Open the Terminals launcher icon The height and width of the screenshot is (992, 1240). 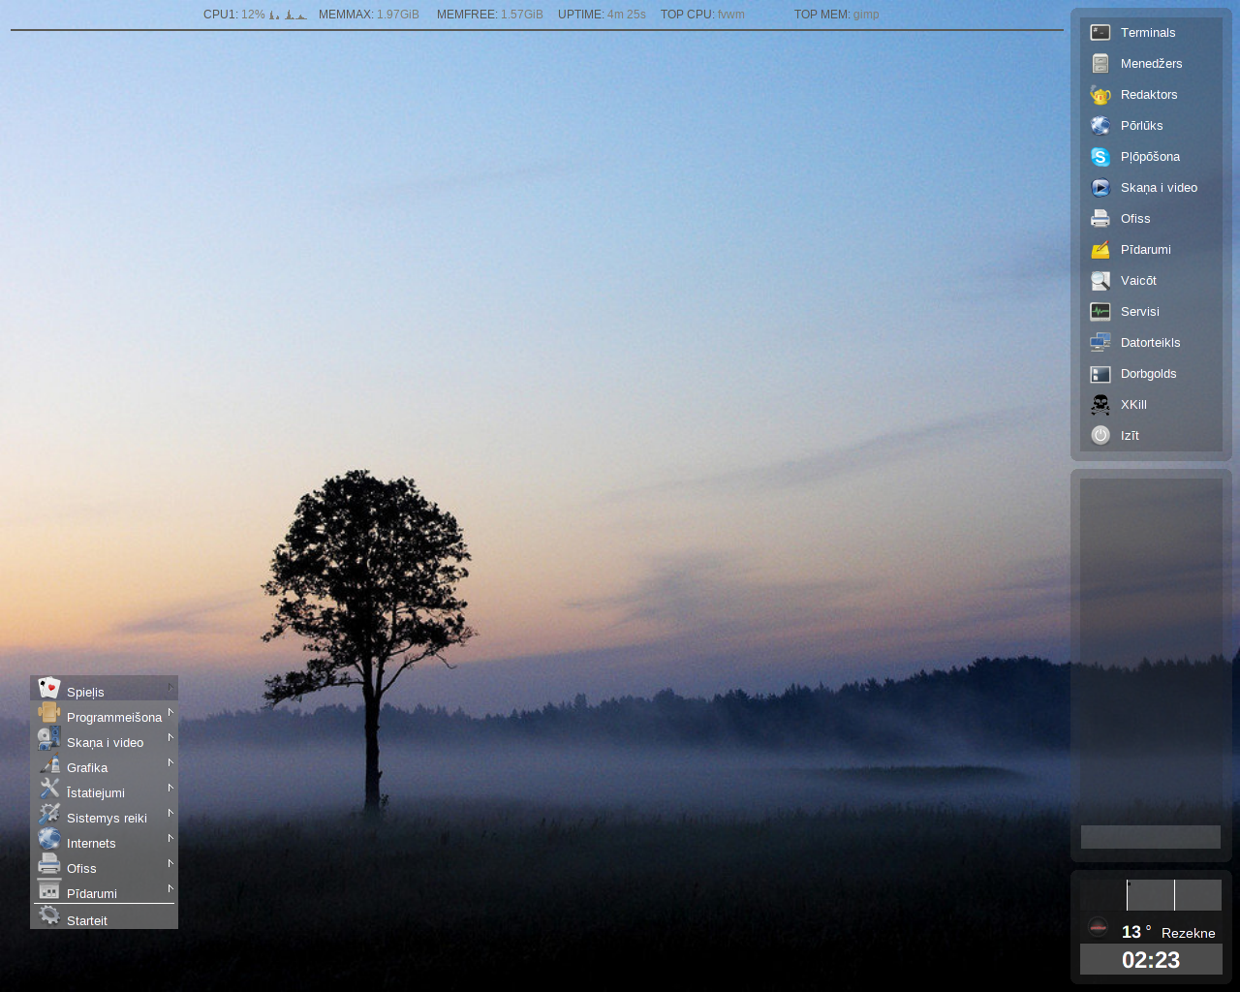pyautogui.click(x=1100, y=33)
